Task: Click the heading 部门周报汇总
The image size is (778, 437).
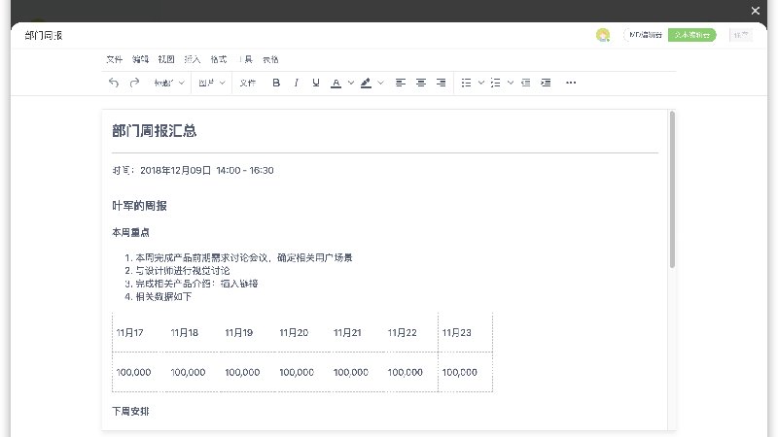Action: (x=155, y=131)
